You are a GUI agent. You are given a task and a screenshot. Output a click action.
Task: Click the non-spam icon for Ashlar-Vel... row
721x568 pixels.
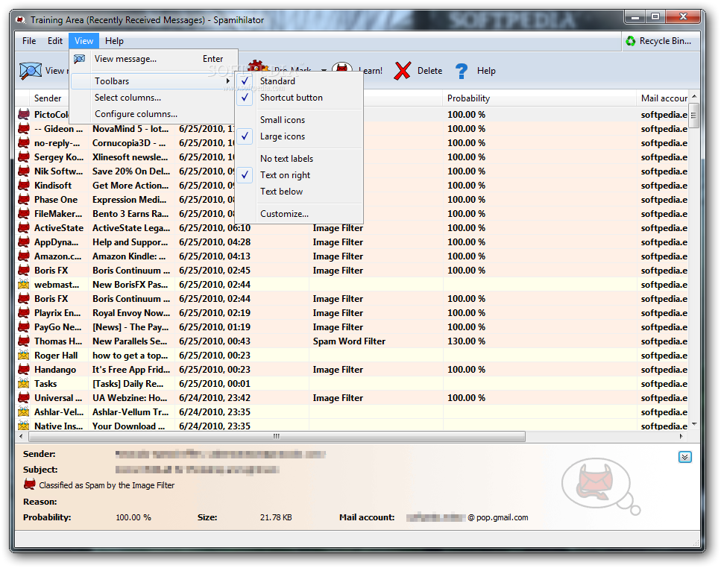pos(23,411)
